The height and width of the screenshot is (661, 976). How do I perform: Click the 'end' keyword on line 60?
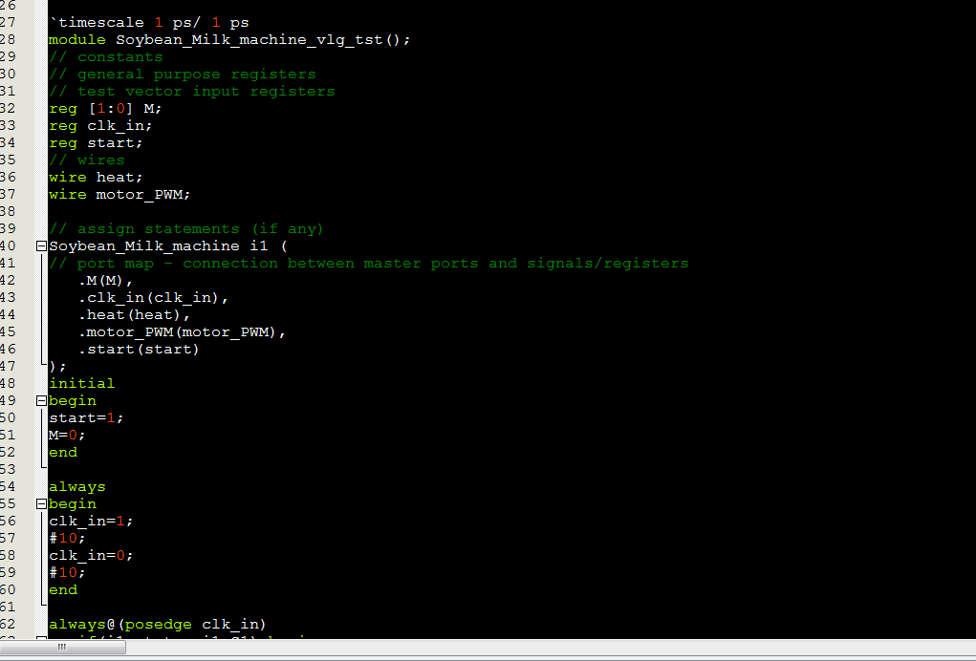pos(63,590)
